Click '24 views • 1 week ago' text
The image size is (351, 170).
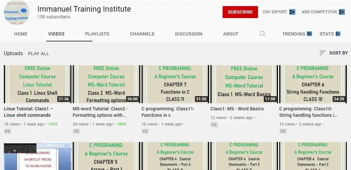click(93, 124)
